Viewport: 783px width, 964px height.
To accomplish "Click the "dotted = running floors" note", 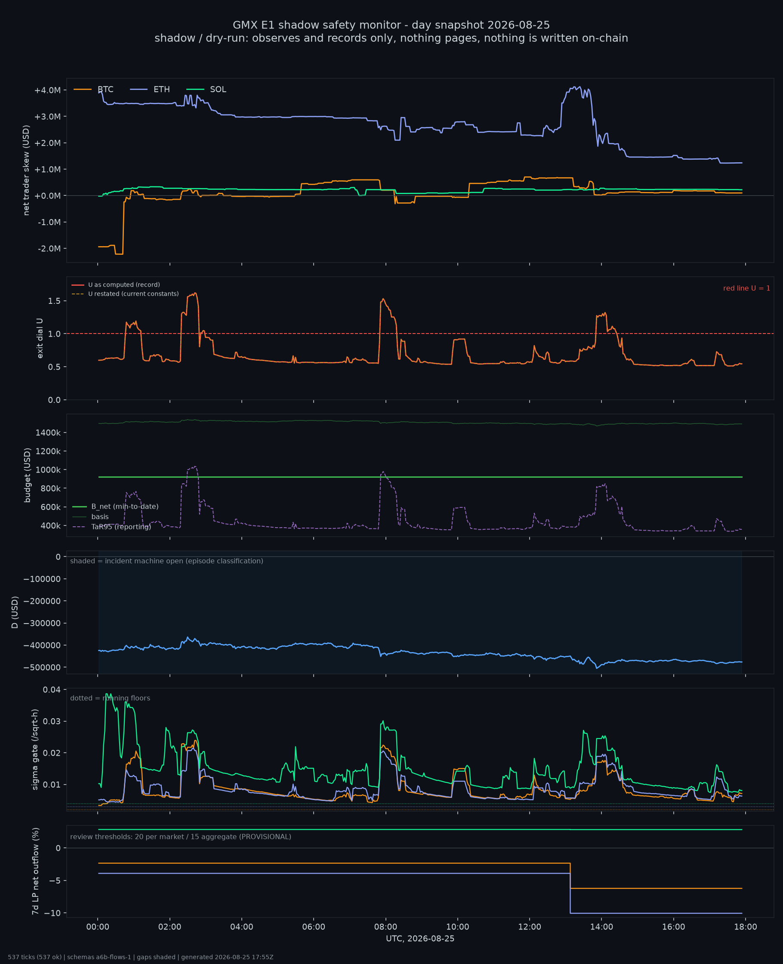I will click(x=110, y=698).
